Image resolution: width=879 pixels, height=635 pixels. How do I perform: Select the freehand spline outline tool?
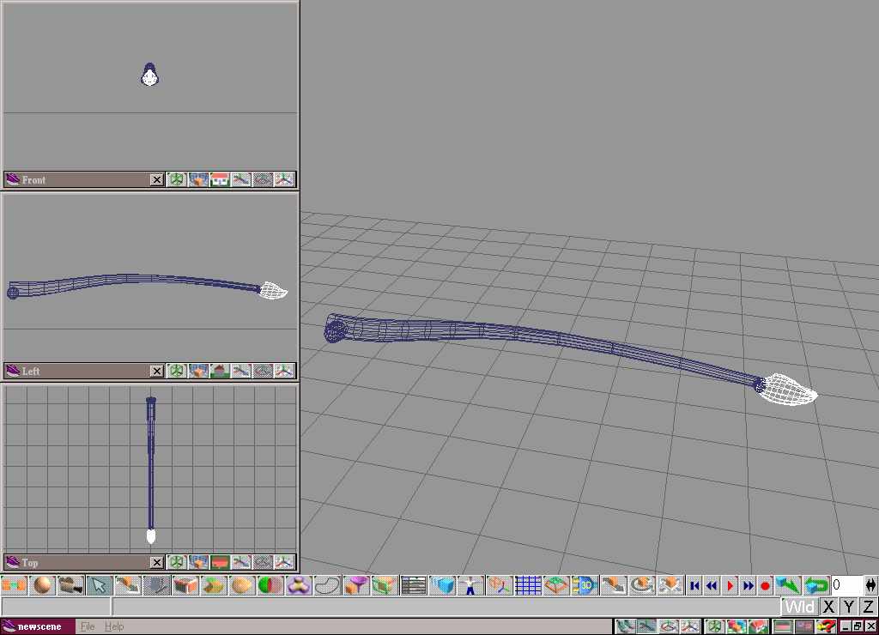pos(328,586)
